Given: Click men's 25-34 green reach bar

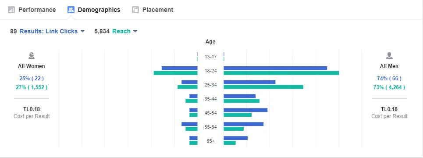Looking at the screenshot, I should coord(263,87).
